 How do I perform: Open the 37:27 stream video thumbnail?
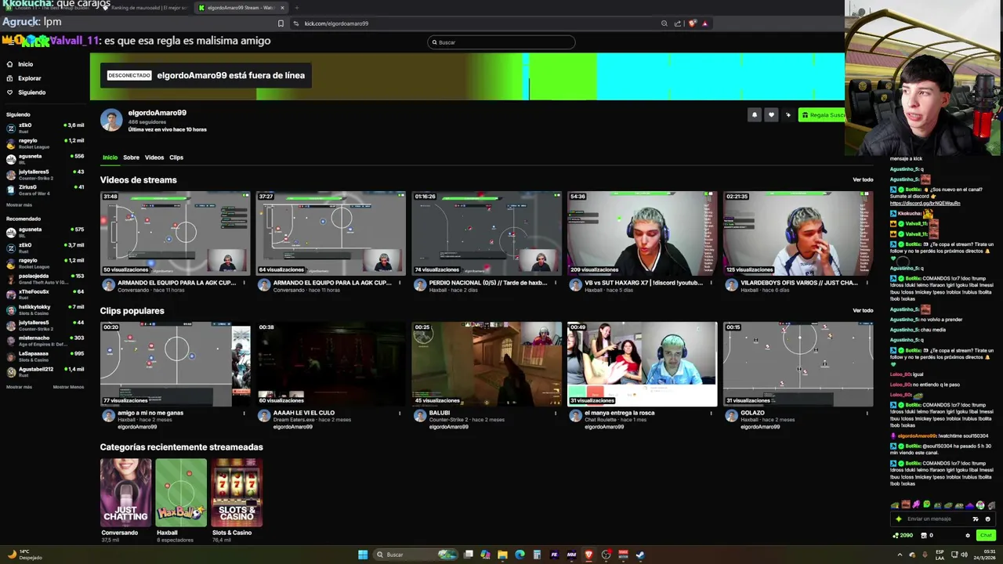click(x=331, y=233)
